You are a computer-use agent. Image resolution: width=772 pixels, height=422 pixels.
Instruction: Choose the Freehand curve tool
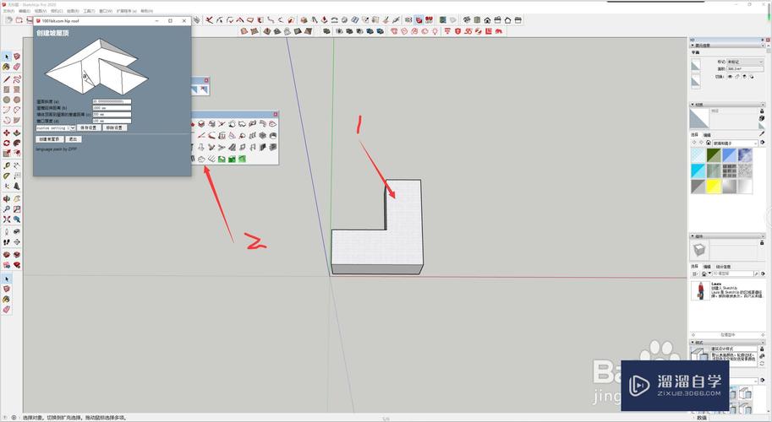point(17,78)
